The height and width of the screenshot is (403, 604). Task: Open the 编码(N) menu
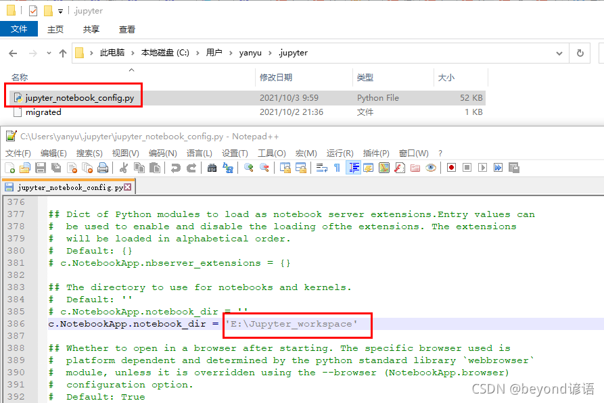[163, 153]
